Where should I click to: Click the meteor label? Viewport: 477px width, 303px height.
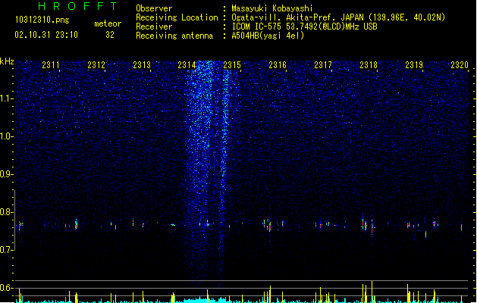[108, 23]
